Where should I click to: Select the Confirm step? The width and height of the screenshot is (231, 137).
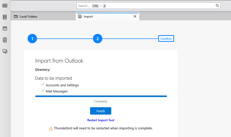click(166, 38)
